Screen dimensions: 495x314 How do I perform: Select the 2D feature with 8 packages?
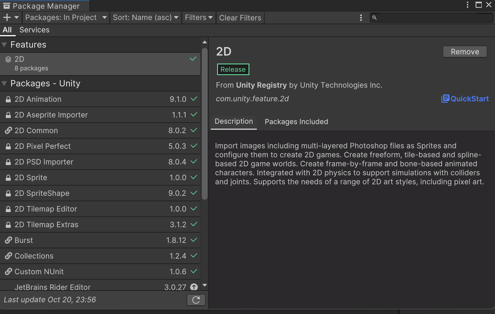point(100,64)
